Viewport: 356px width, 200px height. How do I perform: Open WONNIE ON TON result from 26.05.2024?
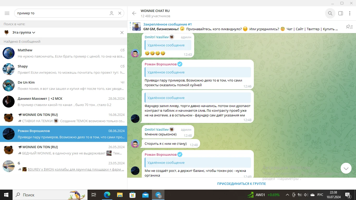[x=64, y=150]
